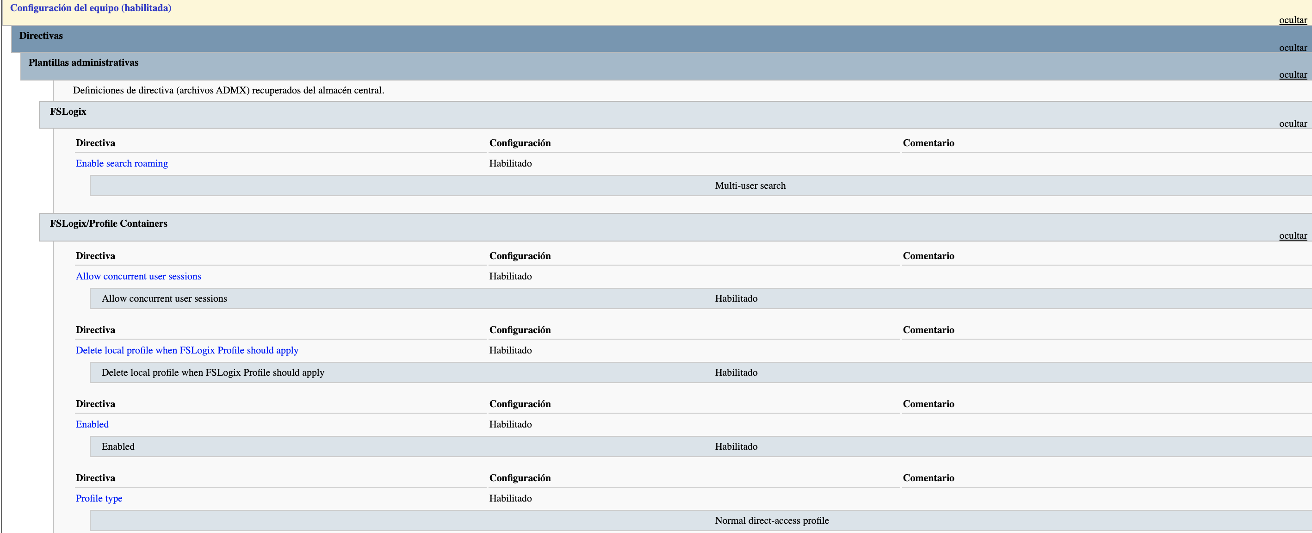Viewport: 1312px width, 533px height.
Task: Click the blue Enabled policy link
Action: pos(92,424)
